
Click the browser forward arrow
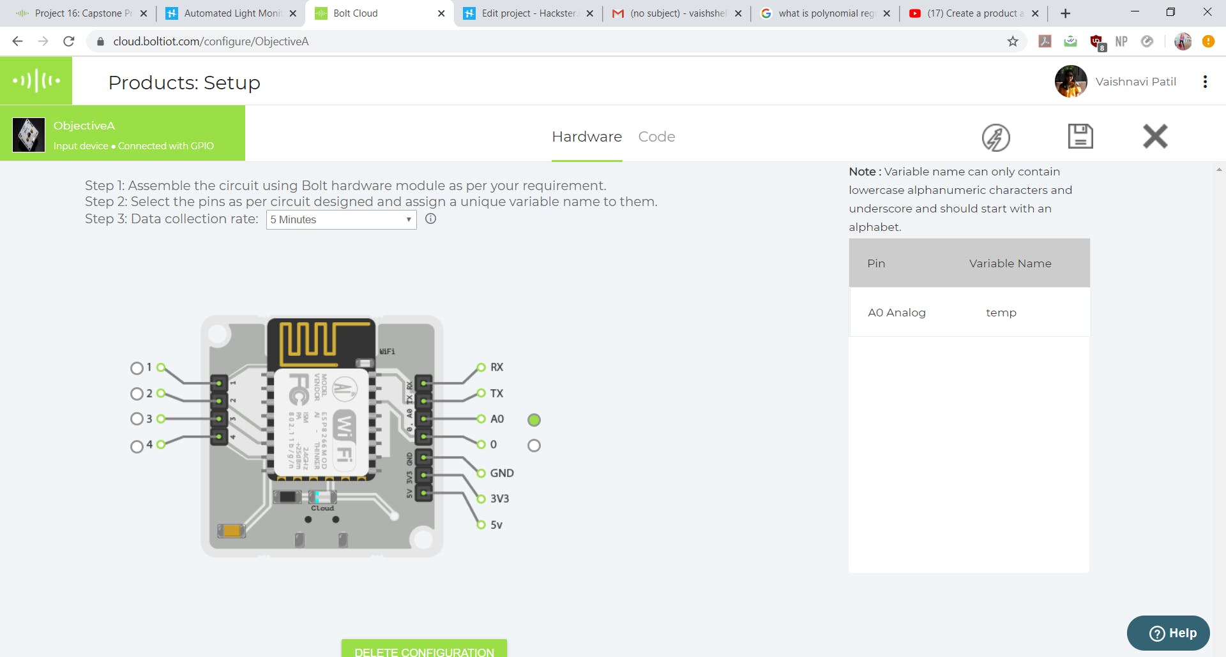point(43,41)
